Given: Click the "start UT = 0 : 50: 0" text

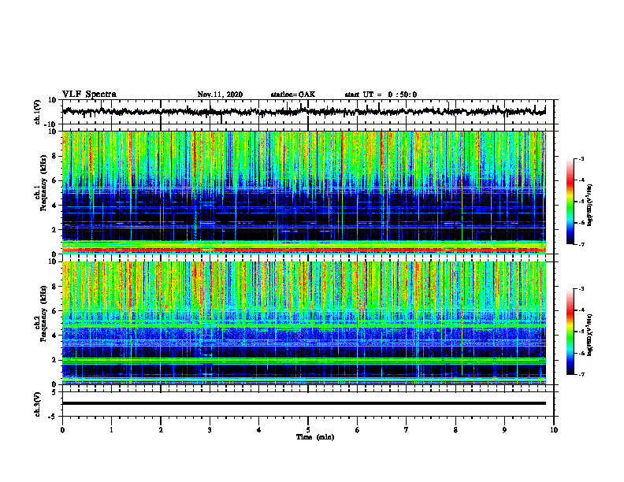Looking at the screenshot, I should (x=381, y=95).
